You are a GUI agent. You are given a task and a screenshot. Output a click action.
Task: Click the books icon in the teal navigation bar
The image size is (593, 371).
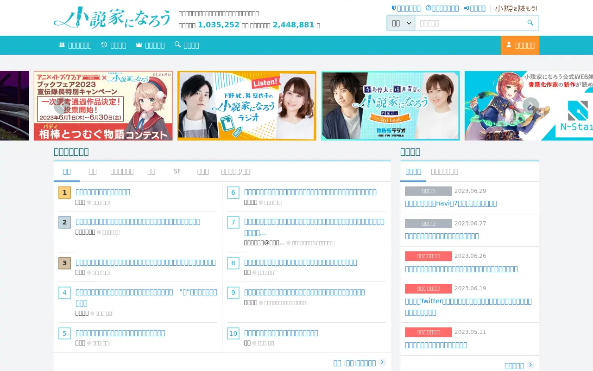pos(62,45)
